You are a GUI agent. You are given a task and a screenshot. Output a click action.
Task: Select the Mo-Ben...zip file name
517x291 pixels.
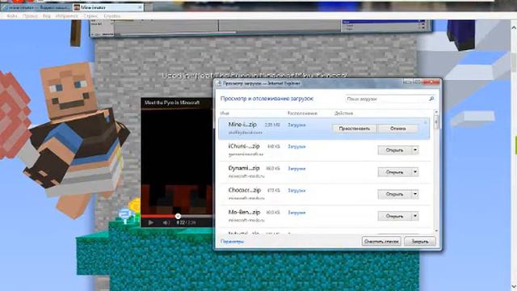[x=244, y=212]
